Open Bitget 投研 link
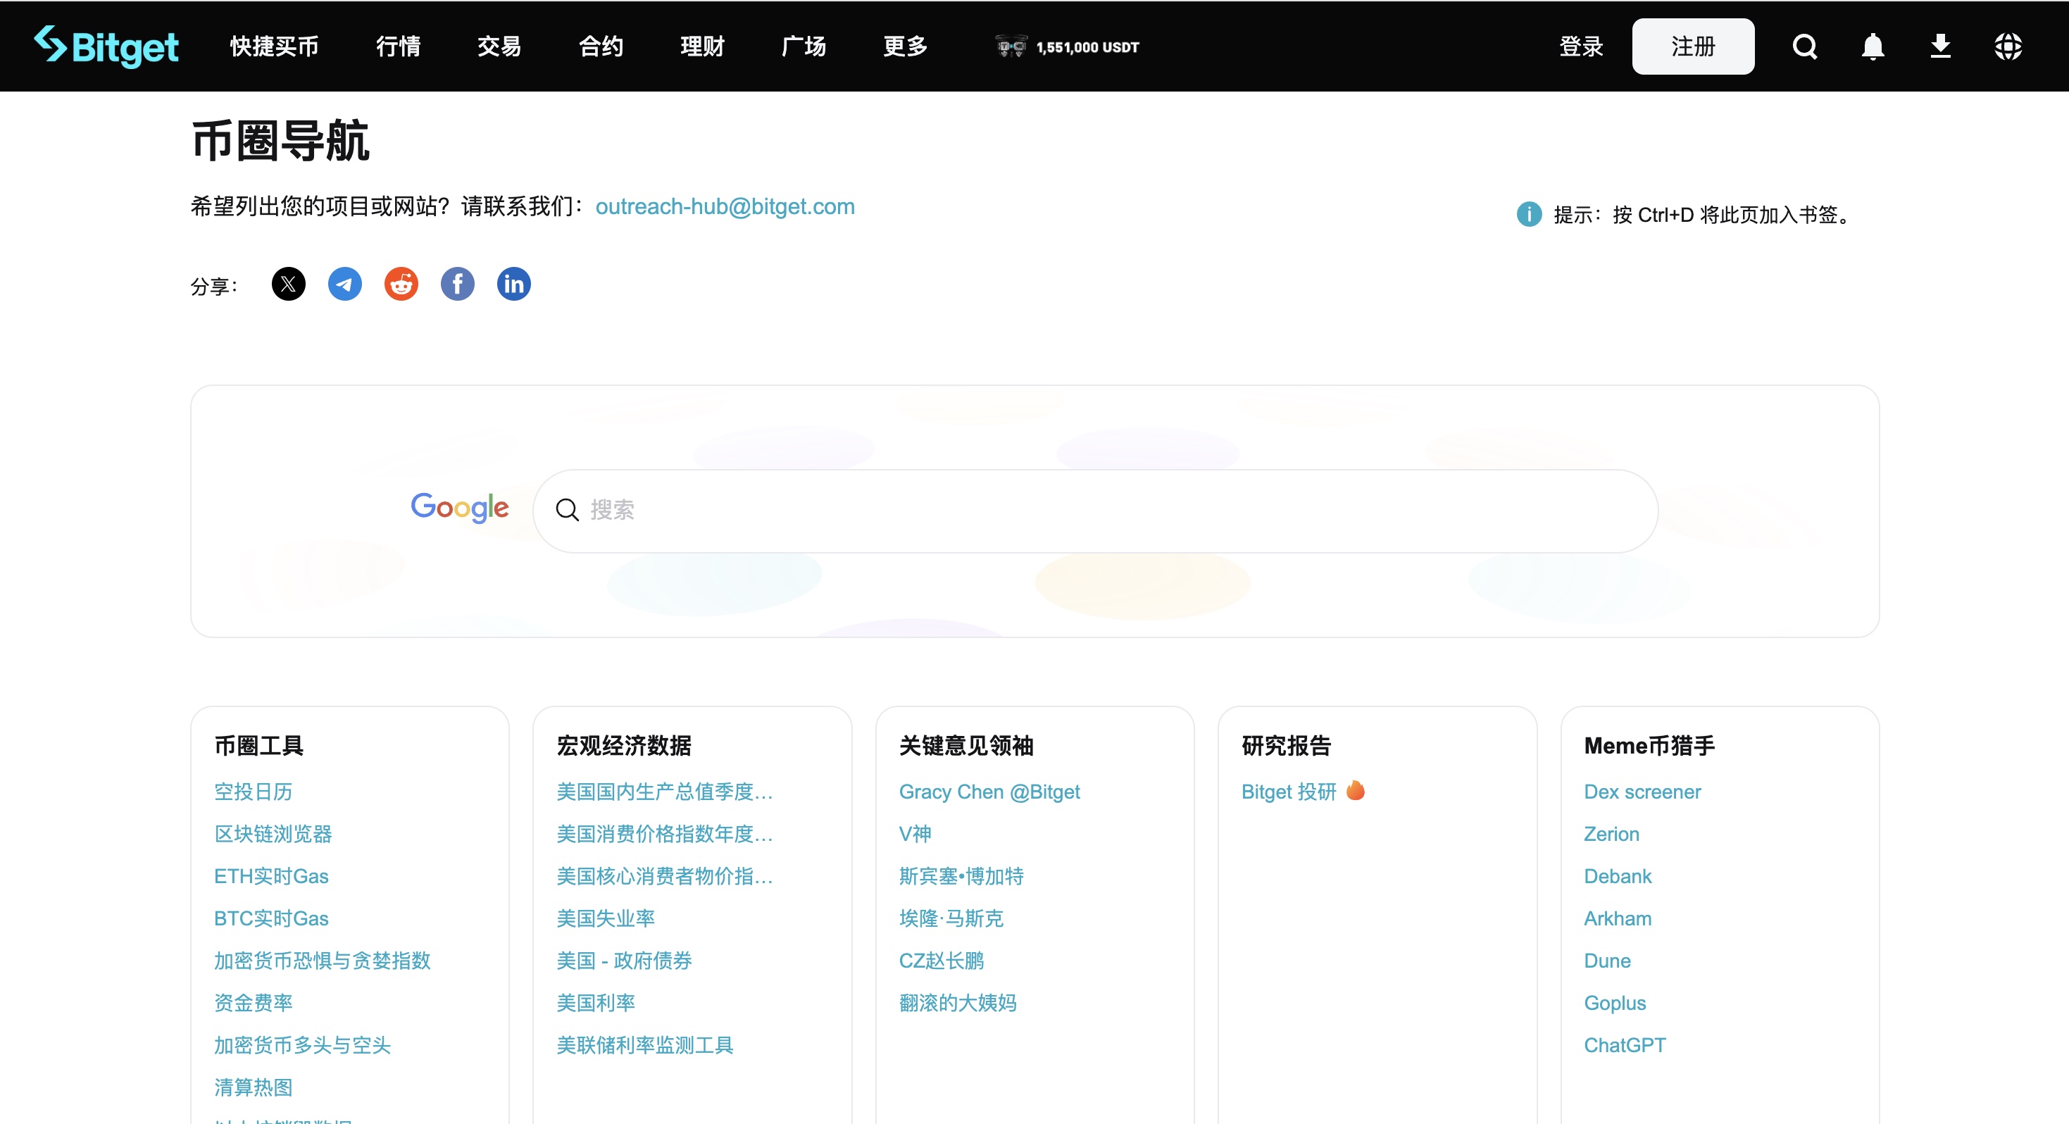2069x1124 pixels. click(x=1288, y=792)
